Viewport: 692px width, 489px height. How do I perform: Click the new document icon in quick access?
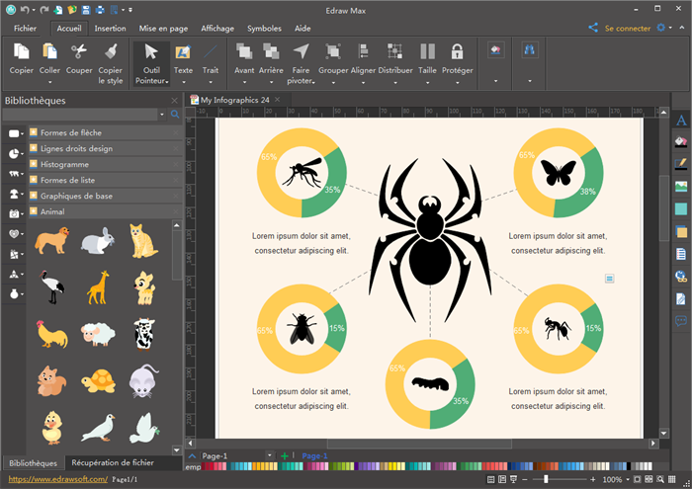point(57,10)
